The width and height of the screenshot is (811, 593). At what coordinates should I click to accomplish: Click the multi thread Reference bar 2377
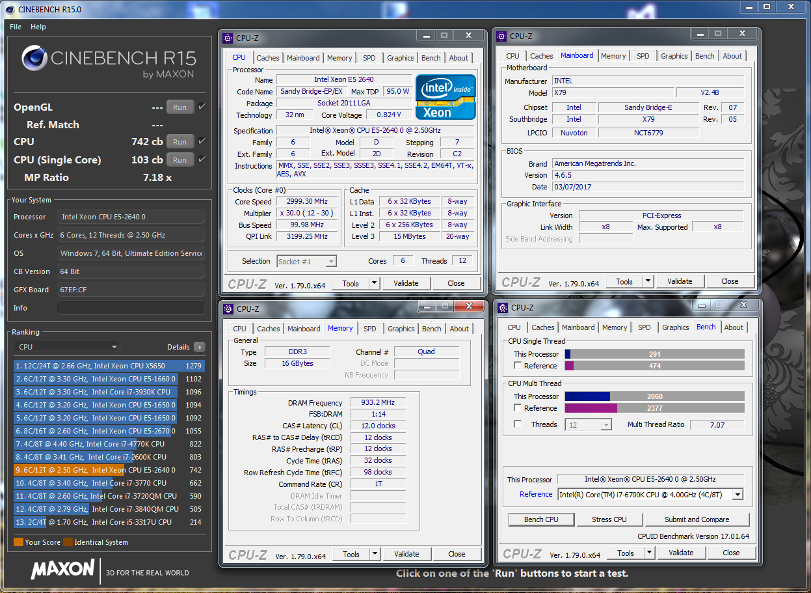pos(654,408)
